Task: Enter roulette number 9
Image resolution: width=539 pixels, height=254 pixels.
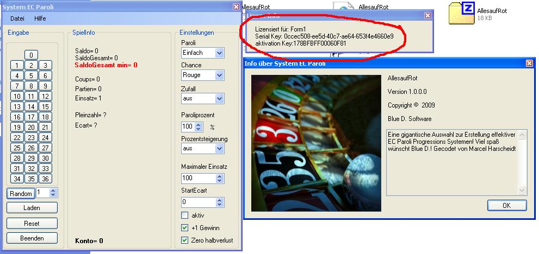Action: click(x=45, y=86)
